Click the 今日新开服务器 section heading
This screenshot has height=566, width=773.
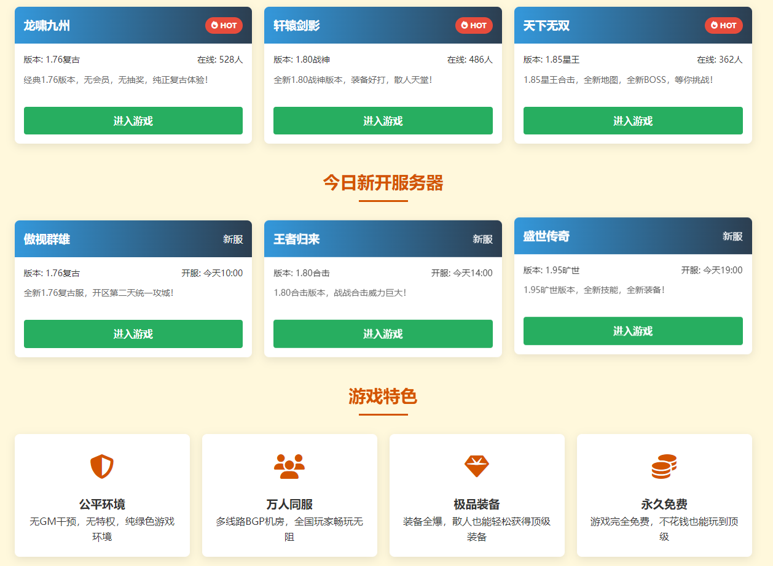coord(383,183)
